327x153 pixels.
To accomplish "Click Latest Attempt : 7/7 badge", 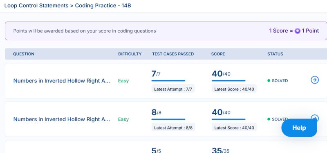I will [173, 89].
